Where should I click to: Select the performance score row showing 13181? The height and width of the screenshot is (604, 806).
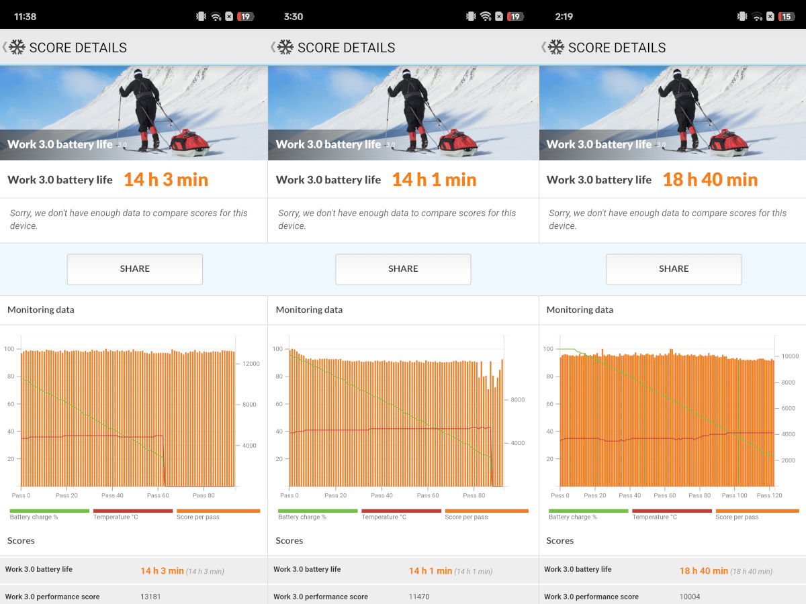coord(134,596)
